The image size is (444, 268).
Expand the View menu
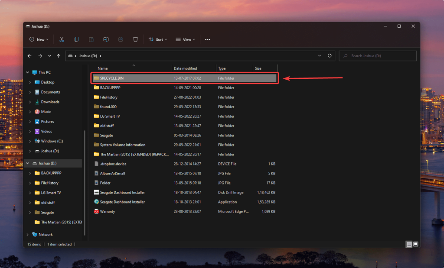pyautogui.click(x=185, y=39)
